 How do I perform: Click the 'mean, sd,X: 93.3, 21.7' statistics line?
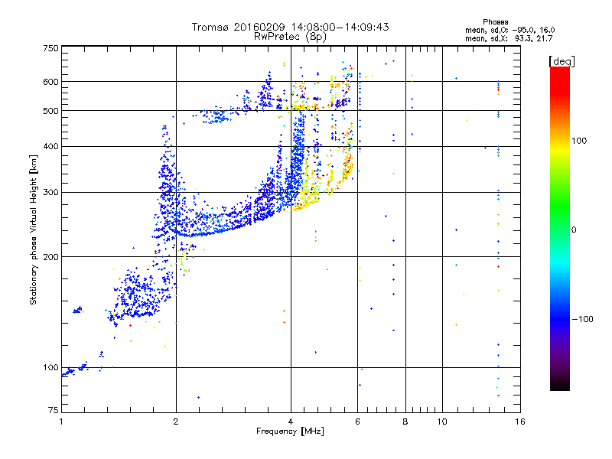pyautogui.click(x=509, y=38)
